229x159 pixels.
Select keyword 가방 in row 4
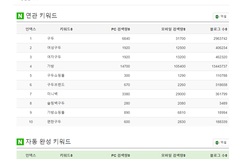[x=50, y=66]
